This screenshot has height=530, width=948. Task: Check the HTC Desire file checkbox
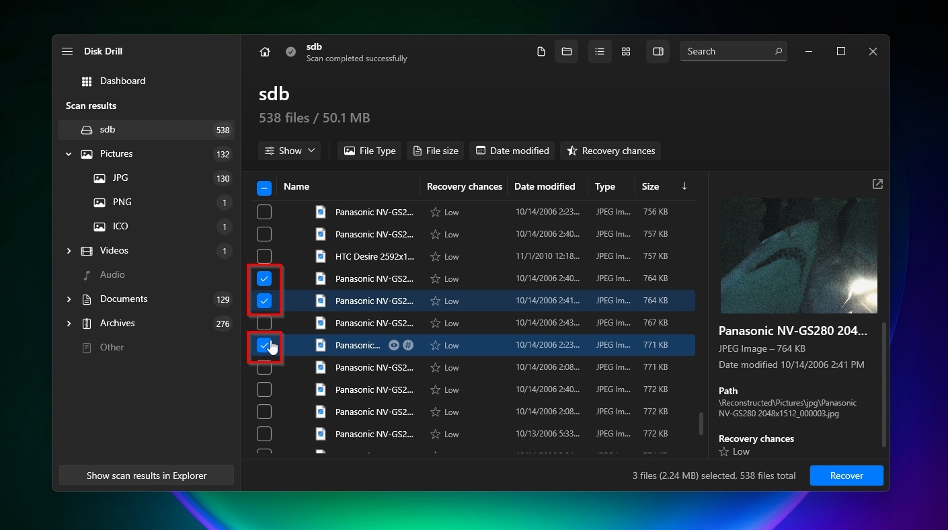click(x=264, y=256)
